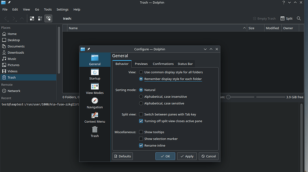Open the Help menu
This screenshot has height=172, width=308.
(x=77, y=9)
